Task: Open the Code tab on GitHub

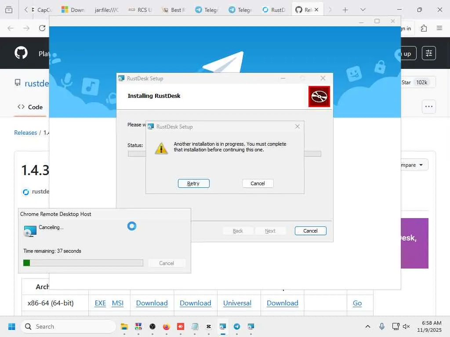Action: [30, 107]
